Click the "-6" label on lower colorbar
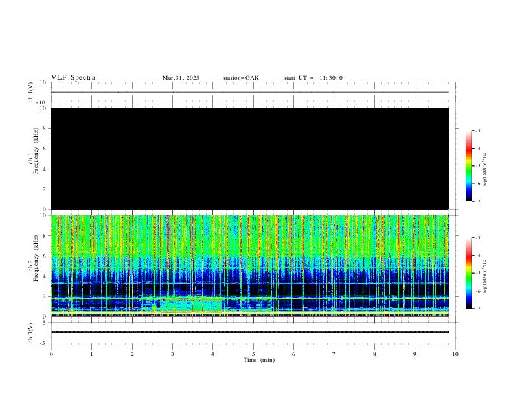This screenshot has height=397, width=513. click(x=477, y=291)
